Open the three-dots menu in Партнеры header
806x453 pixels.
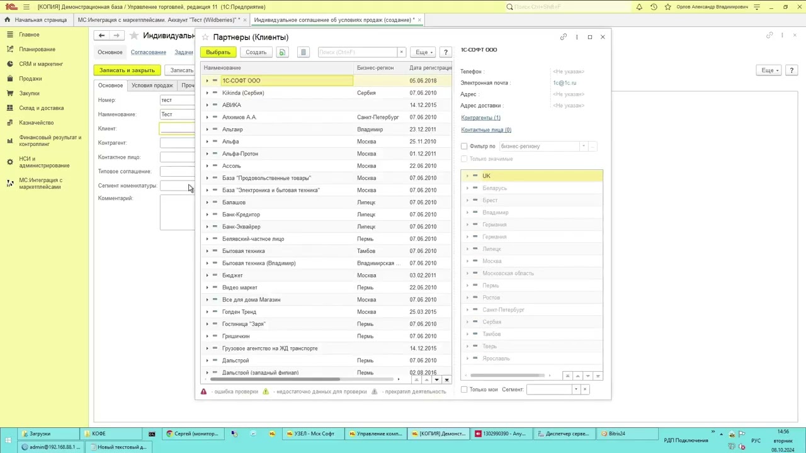point(577,37)
